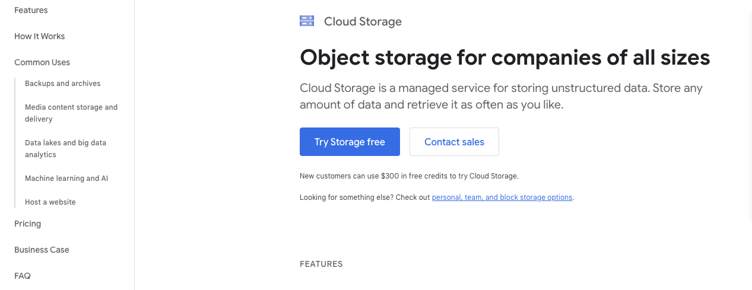Click the FEATURES section label

(321, 264)
